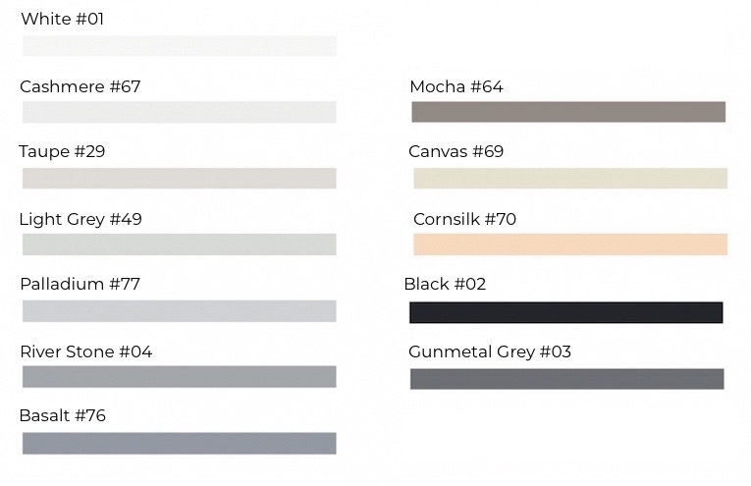Screen dimensions: 751x486
Task: Click the "Palladium #77" label text
Action: tap(80, 284)
